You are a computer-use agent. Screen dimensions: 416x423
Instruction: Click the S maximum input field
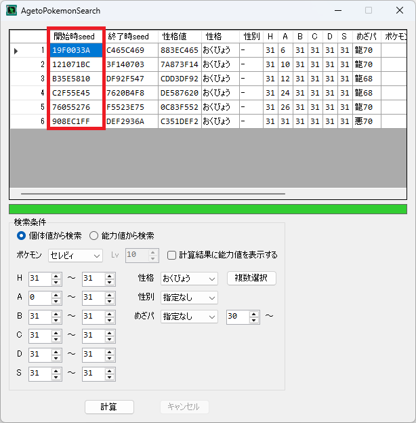pyautogui.click(x=93, y=374)
